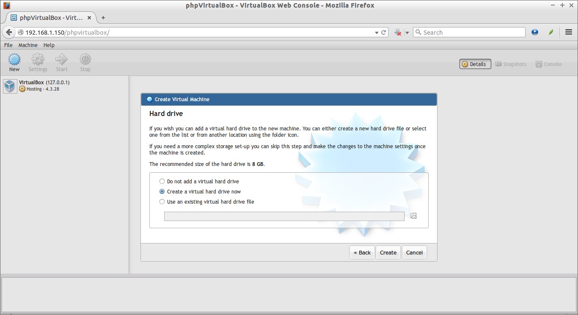Click the Firefox Search field
This screenshot has height=315, width=578.
[469, 32]
